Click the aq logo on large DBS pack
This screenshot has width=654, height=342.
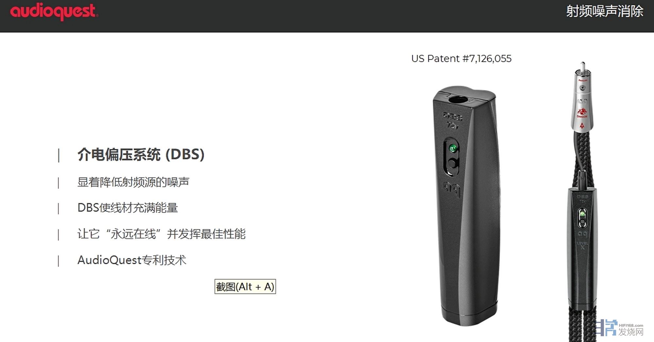click(x=452, y=189)
